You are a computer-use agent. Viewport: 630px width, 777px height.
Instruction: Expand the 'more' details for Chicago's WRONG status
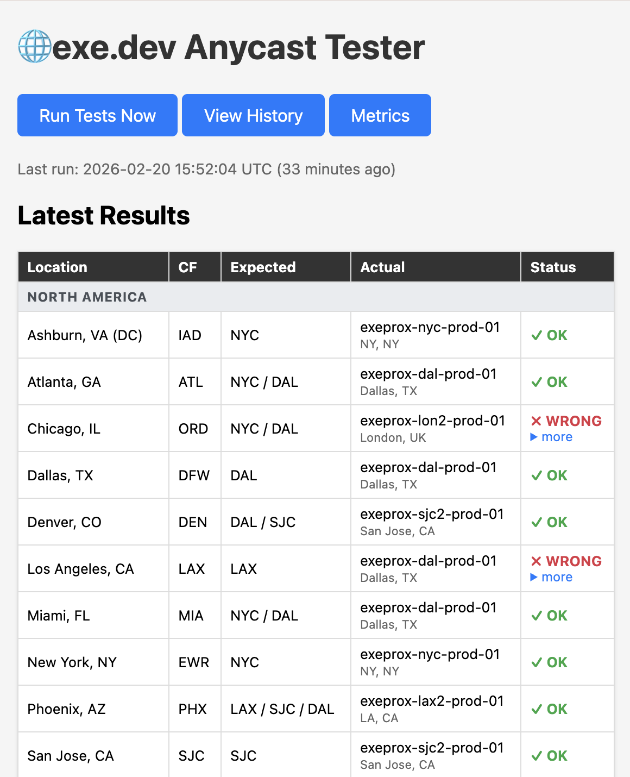coord(551,437)
